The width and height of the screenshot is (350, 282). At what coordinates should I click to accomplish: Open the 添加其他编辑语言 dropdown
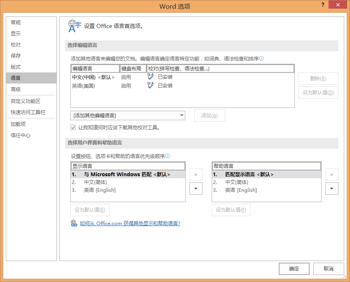128,116
